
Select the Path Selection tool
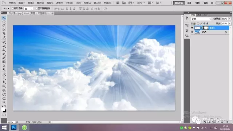tap(4, 82)
